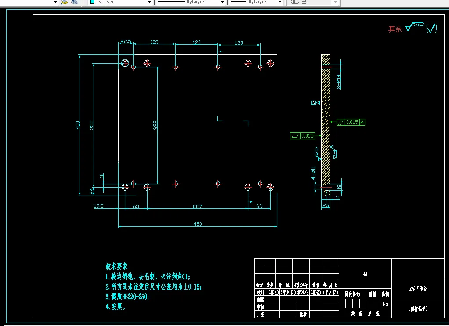Image resolution: width=449 pixels, height=326 pixels.
Task: Select the 批准 title block cell
Action: (x=303, y=315)
